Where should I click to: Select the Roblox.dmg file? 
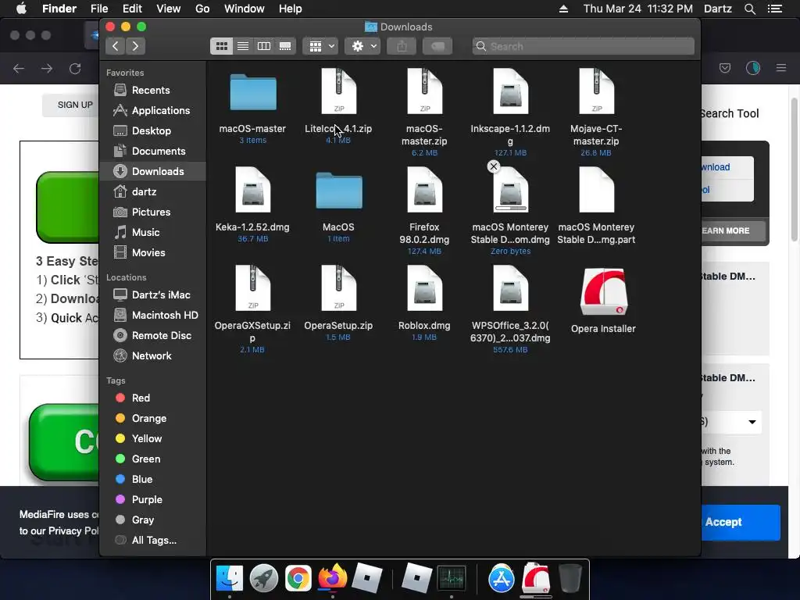[x=424, y=289]
